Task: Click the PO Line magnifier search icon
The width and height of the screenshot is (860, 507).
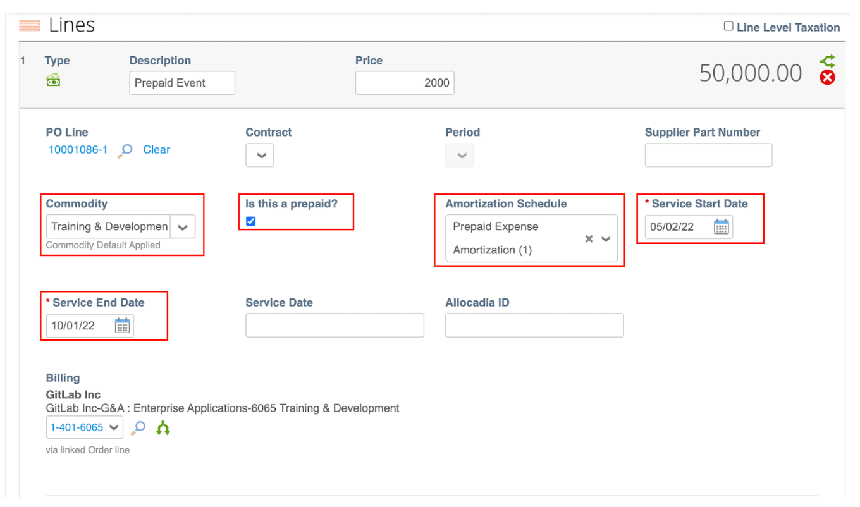Action: click(x=126, y=150)
